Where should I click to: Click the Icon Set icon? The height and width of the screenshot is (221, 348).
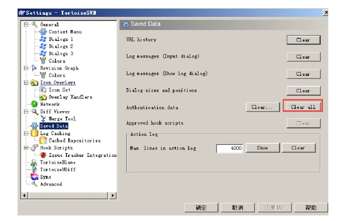pos(43,90)
